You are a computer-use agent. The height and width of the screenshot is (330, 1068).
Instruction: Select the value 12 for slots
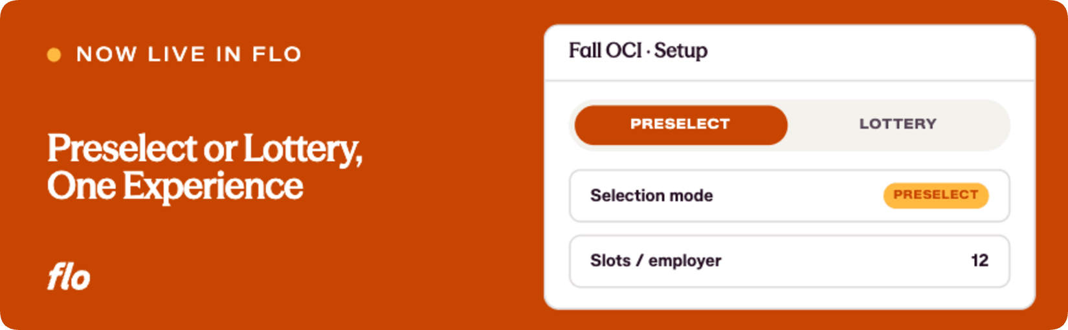pos(979,261)
